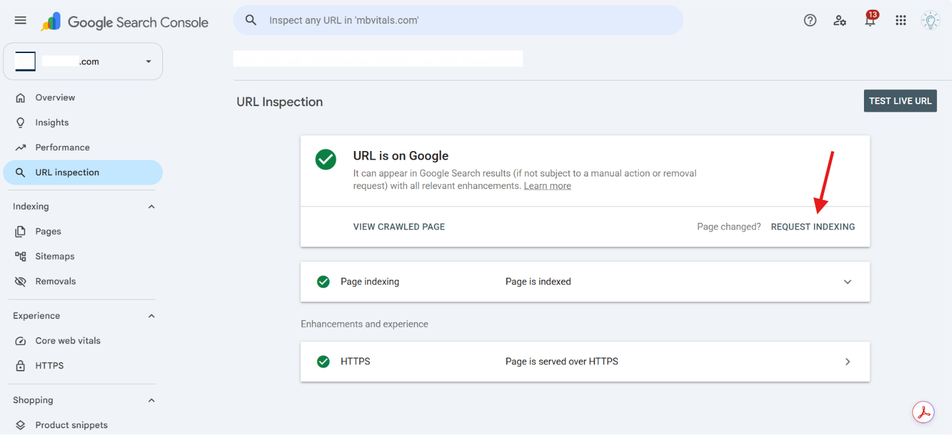952x435 pixels.
Task: Open users and permissions settings icon
Action: tap(840, 21)
